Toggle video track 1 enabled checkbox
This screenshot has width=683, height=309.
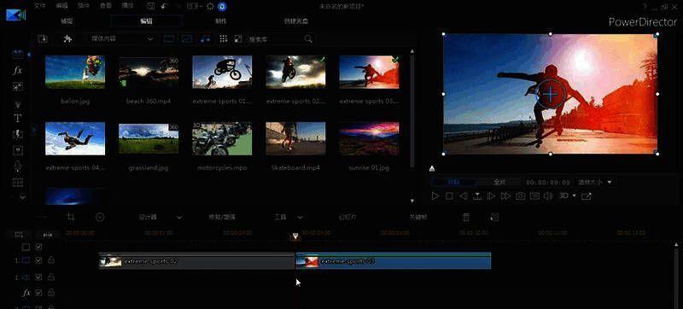pyautogui.click(x=38, y=260)
